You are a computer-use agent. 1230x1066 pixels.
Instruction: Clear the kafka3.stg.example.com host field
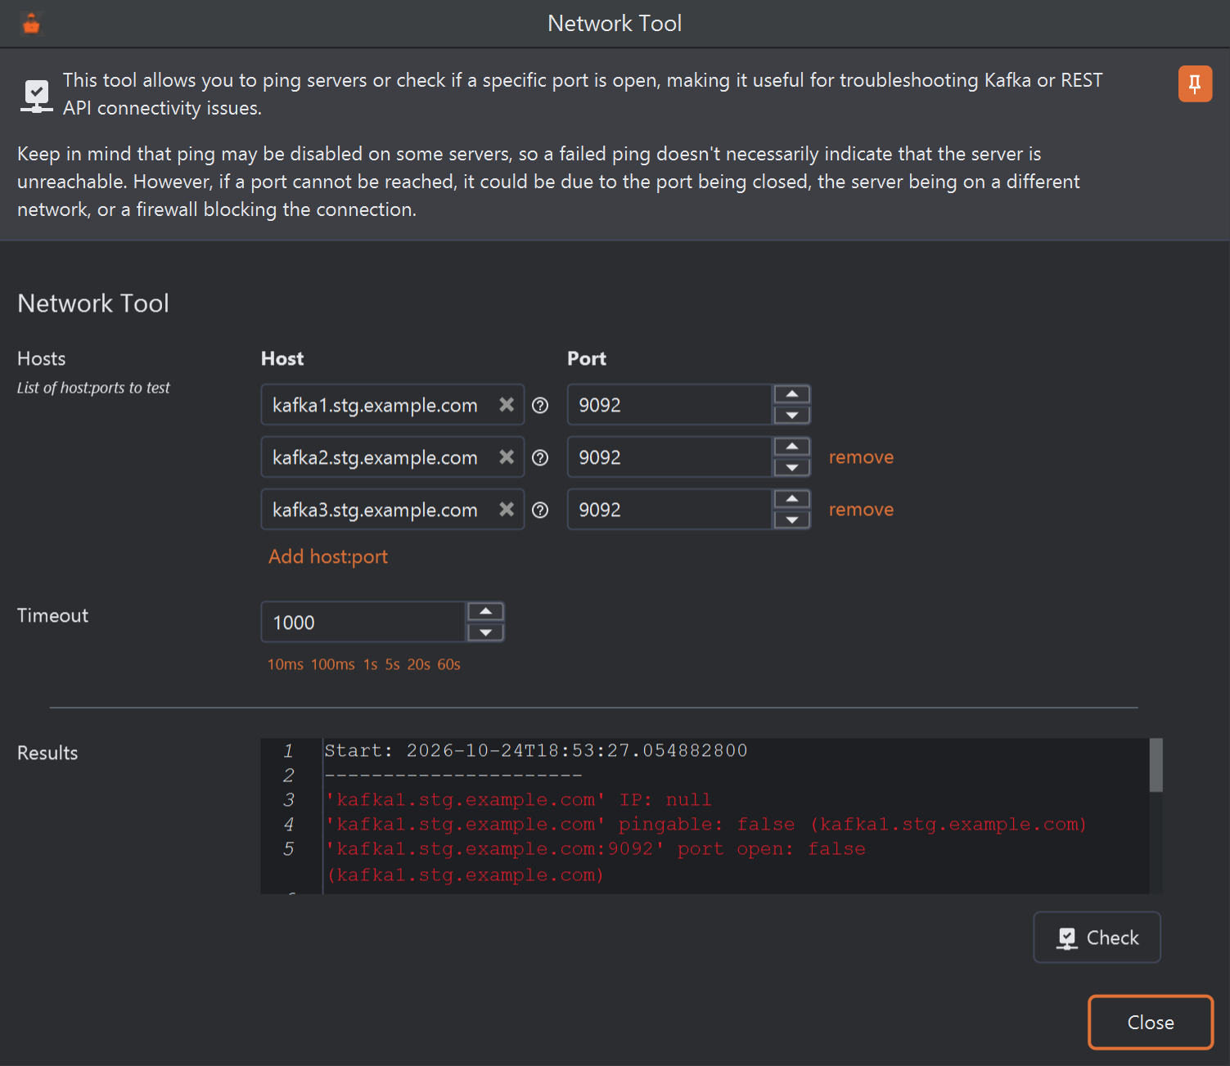(x=507, y=510)
